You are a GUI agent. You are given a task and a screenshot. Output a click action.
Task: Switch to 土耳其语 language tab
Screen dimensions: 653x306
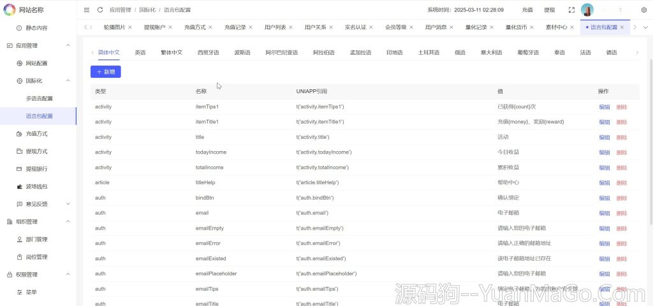click(x=429, y=52)
